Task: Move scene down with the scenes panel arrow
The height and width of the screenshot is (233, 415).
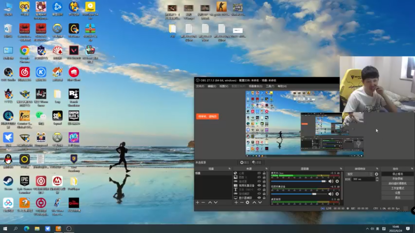Action: pyautogui.click(x=216, y=202)
